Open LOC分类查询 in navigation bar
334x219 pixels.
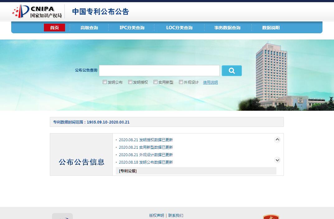179,28
